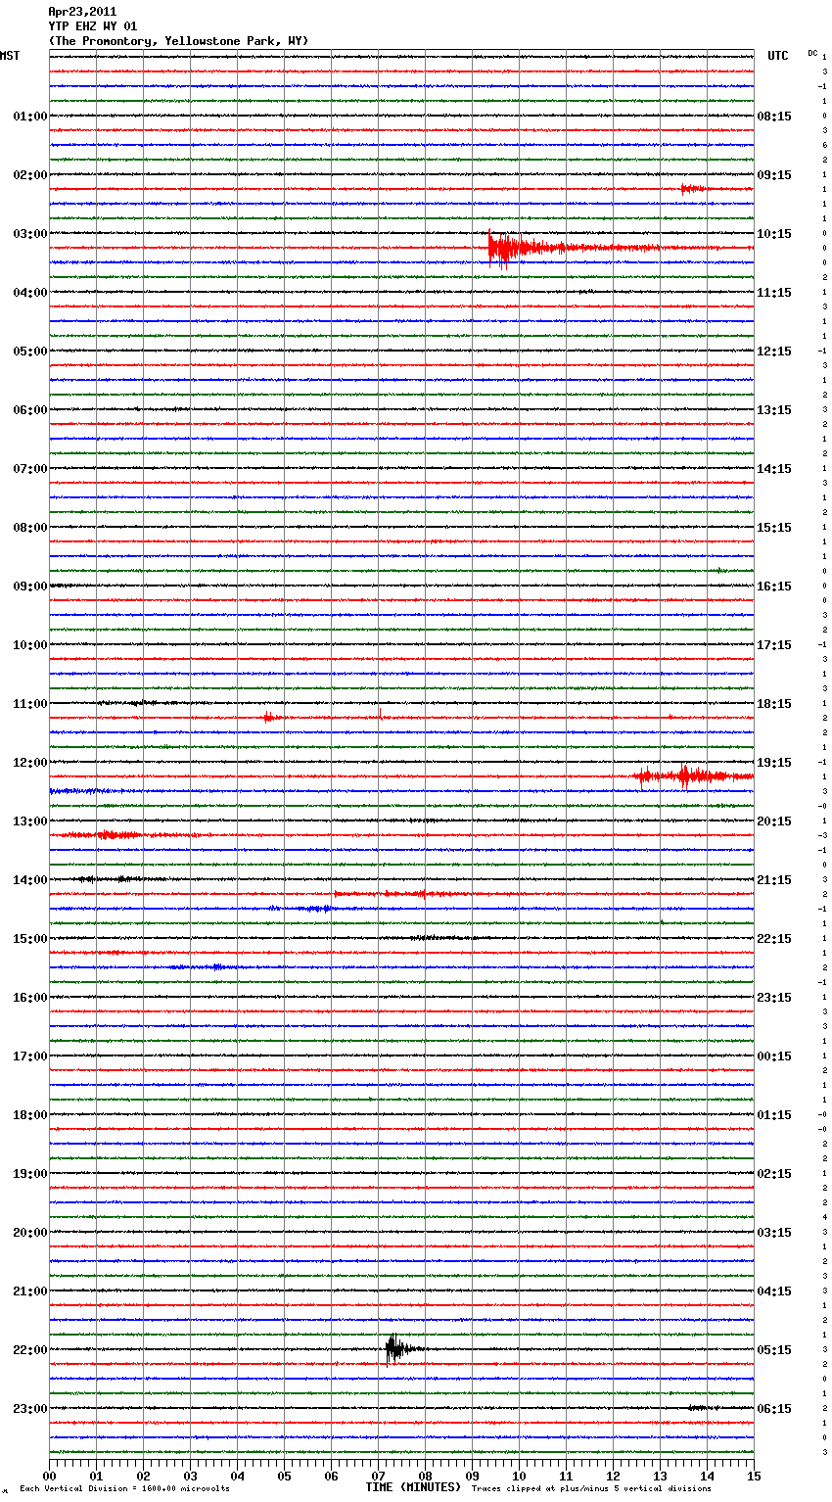The height and width of the screenshot is (1502, 832).
Task: Select the station code YTP EHZ WY 01
Action: pos(93,26)
